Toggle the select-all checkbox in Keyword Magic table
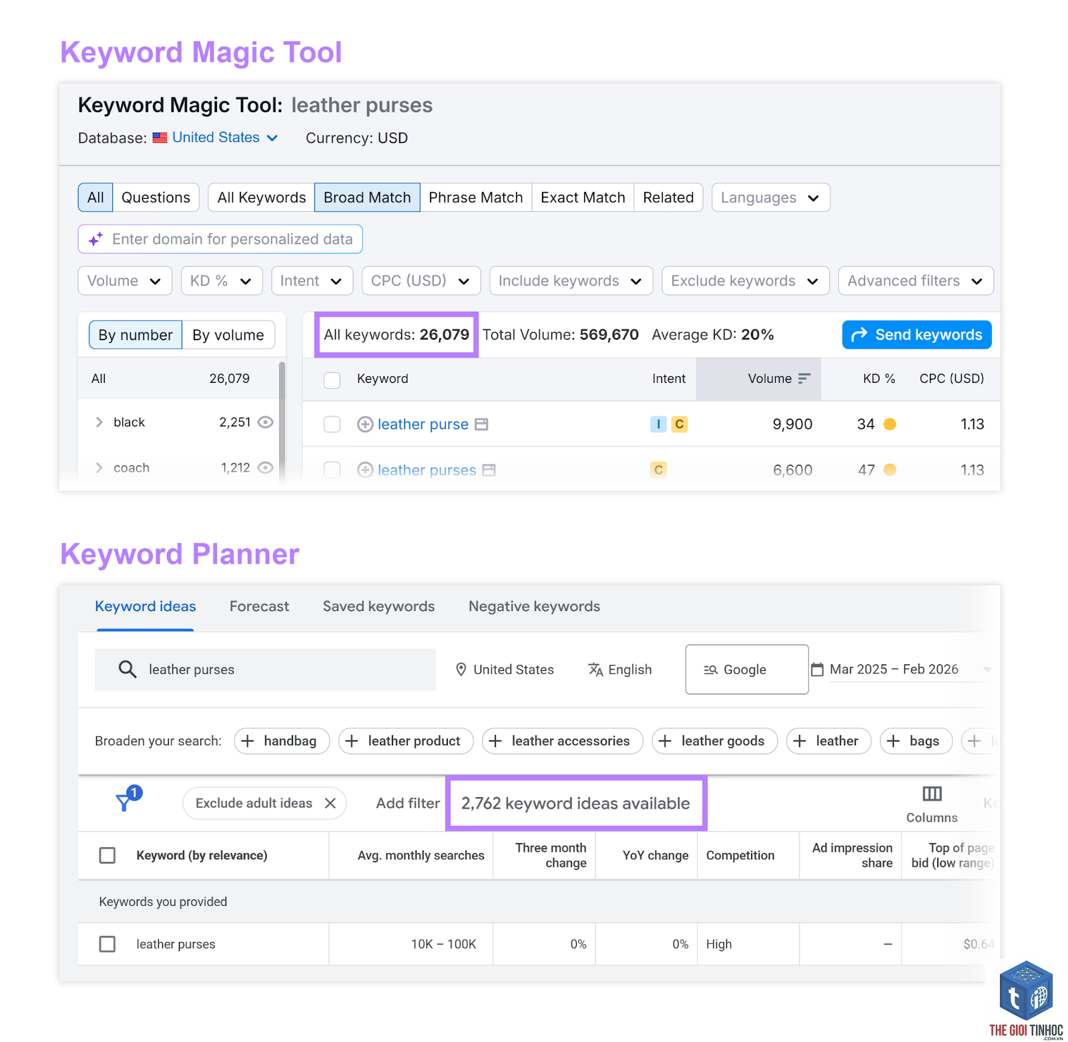1068x1042 pixels. tap(332, 380)
